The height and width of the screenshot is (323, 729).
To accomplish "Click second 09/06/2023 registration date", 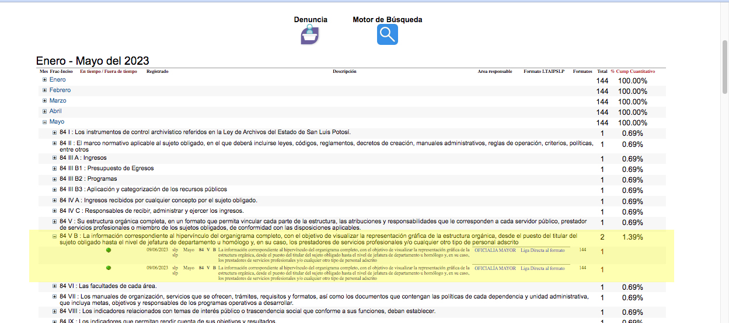I will (157, 268).
